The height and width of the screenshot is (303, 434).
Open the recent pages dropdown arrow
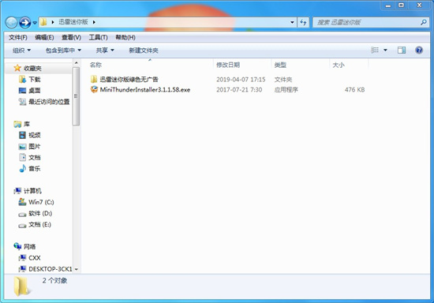35,23
